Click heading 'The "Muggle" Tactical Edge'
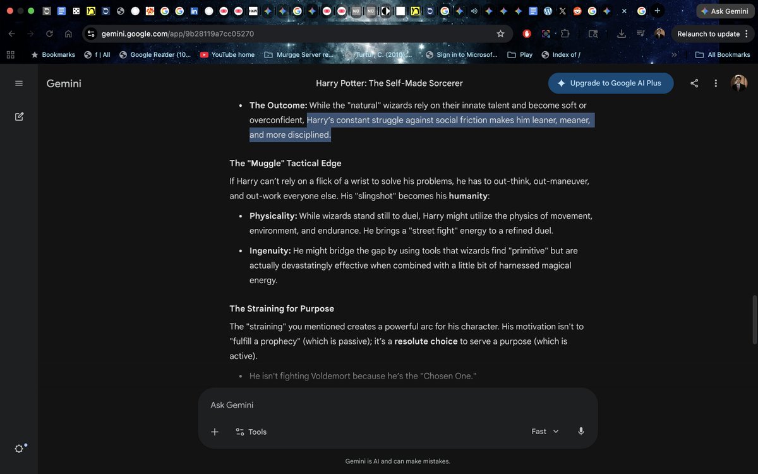The image size is (758, 474). (x=286, y=164)
